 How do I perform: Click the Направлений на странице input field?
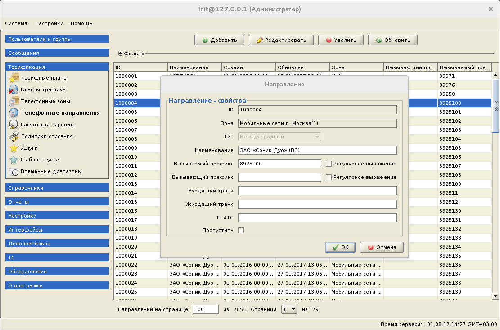point(205,309)
